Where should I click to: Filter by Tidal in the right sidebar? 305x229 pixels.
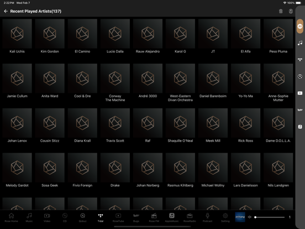[x=300, y=60]
